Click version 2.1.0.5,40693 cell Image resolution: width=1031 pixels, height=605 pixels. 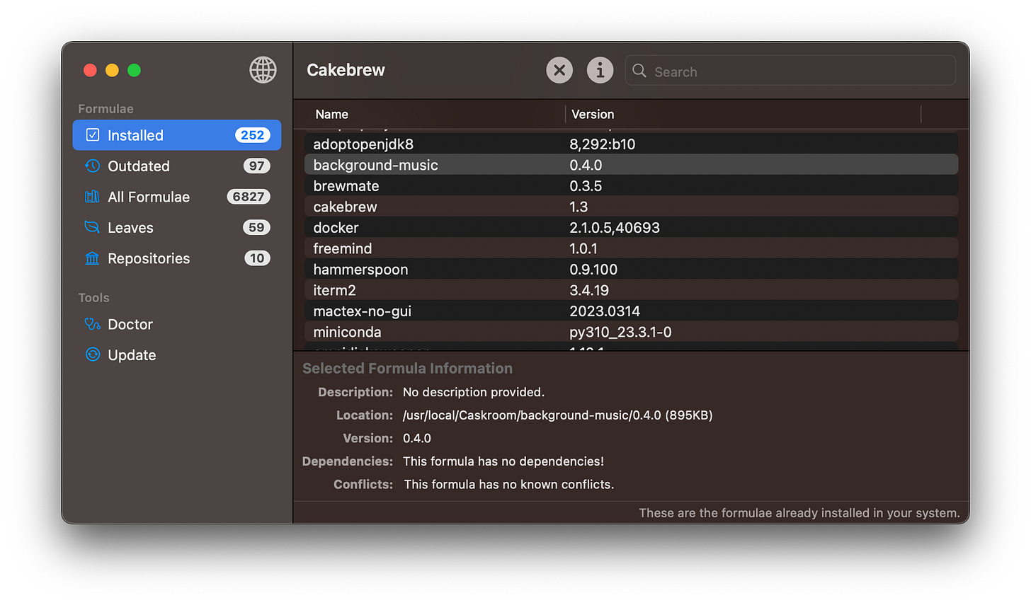pos(615,228)
